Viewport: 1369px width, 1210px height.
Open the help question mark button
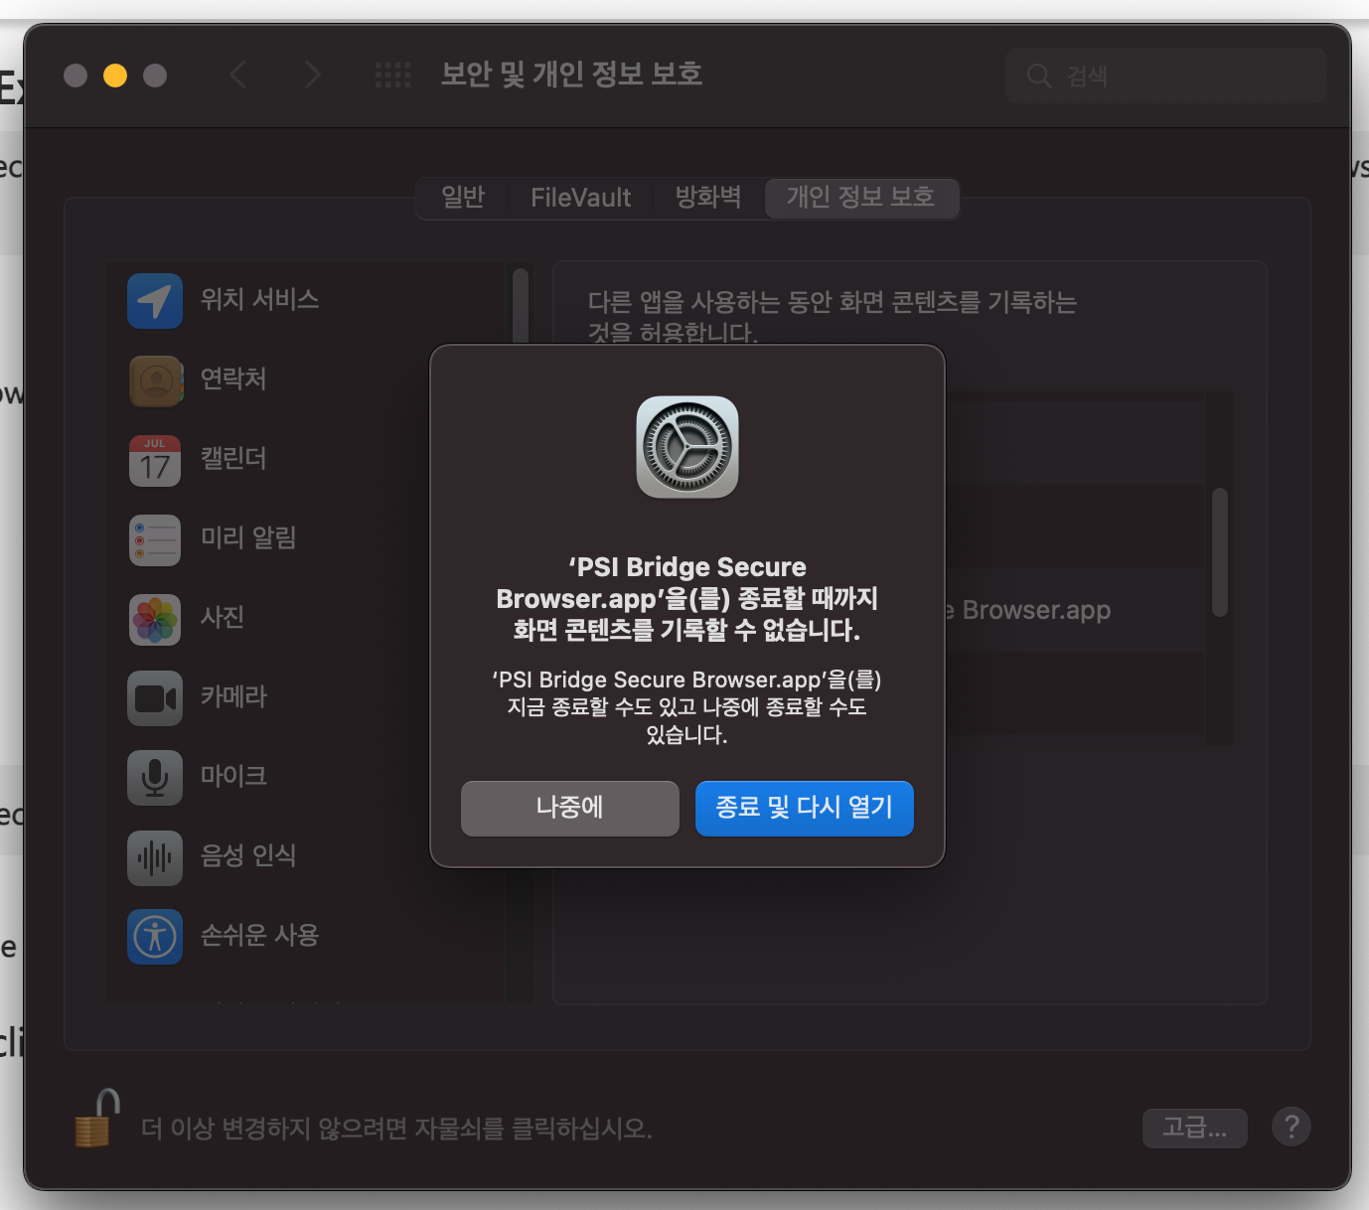pos(1292,1127)
